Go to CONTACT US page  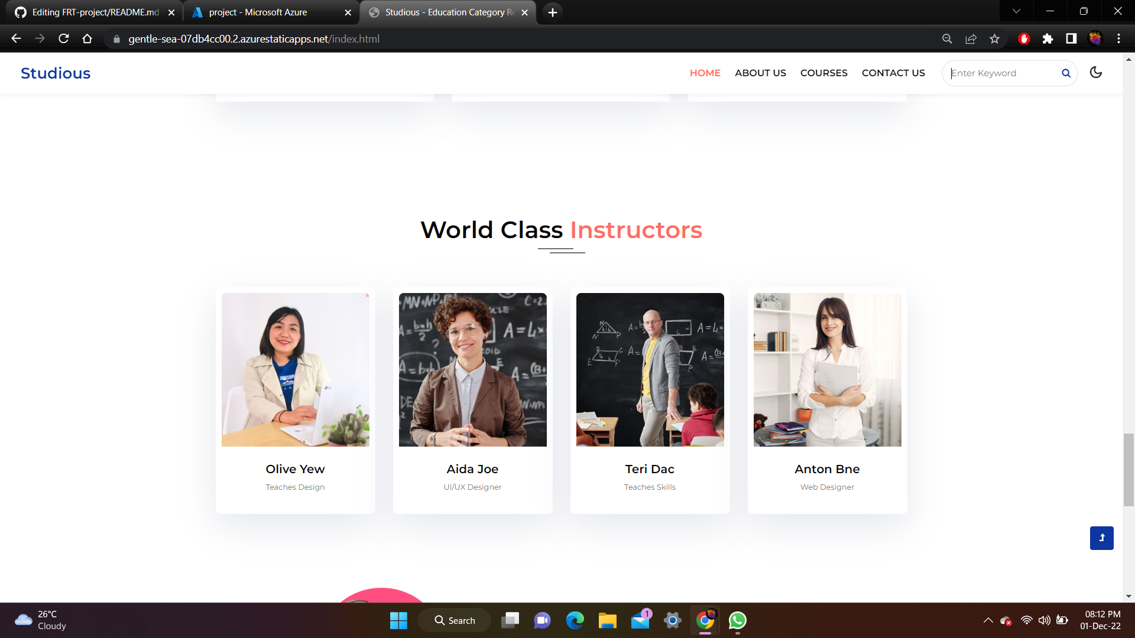893,73
